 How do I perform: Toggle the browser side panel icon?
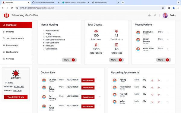click(169, 8)
